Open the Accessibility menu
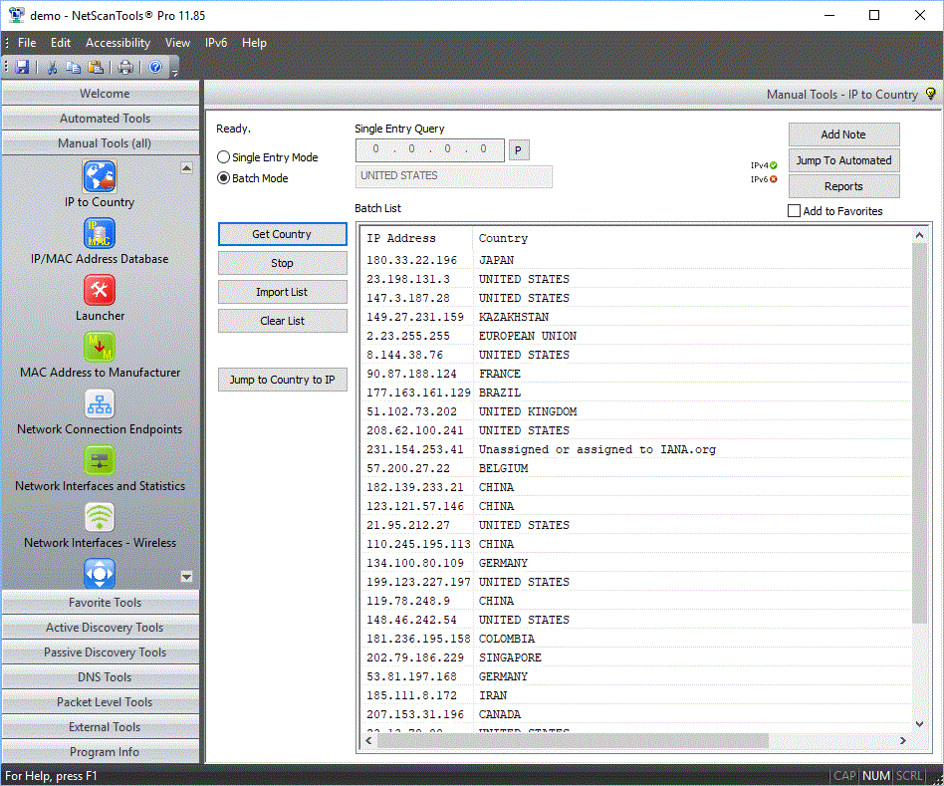 click(x=118, y=43)
